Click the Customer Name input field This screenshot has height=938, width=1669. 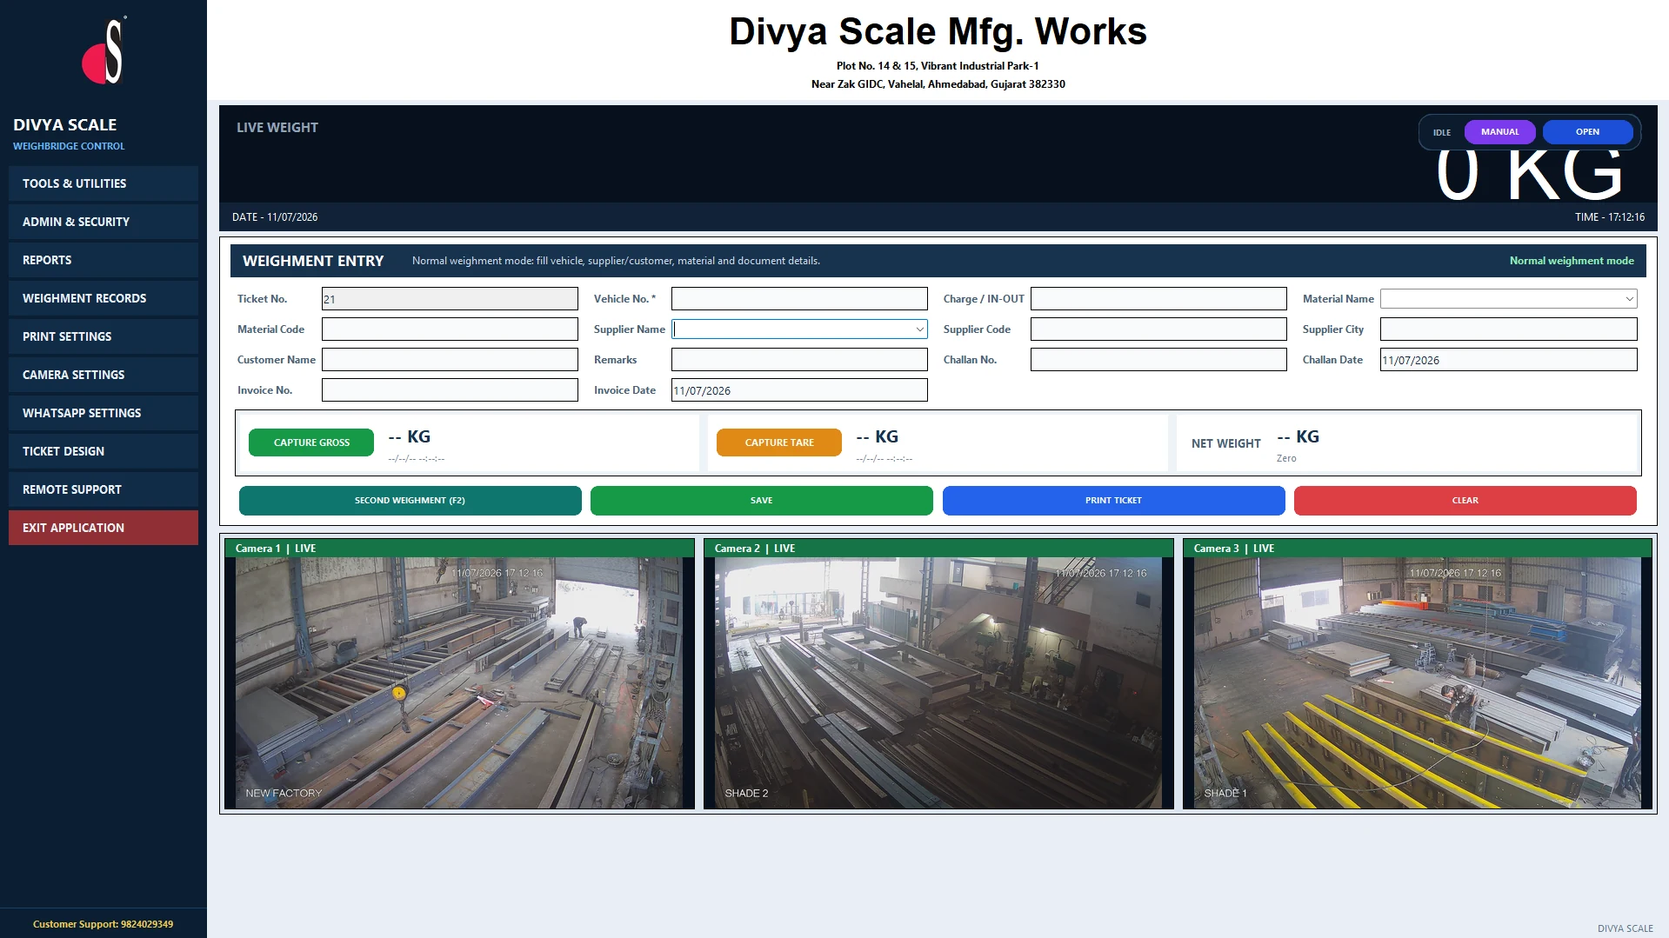tap(450, 360)
